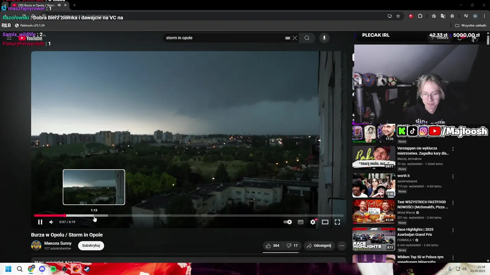Image resolution: width=490 pixels, height=275 pixels.
Task: Seek the video progress bar near 1:13
Action: [94, 215]
